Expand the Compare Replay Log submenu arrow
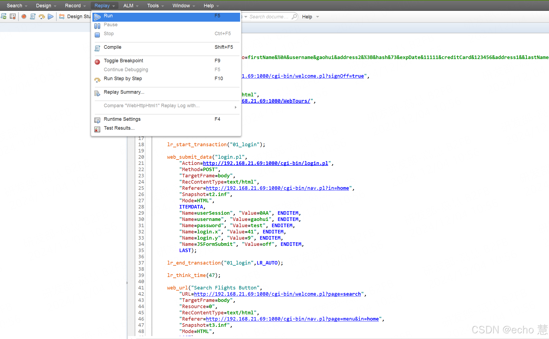The width and height of the screenshot is (549, 339). point(235,107)
